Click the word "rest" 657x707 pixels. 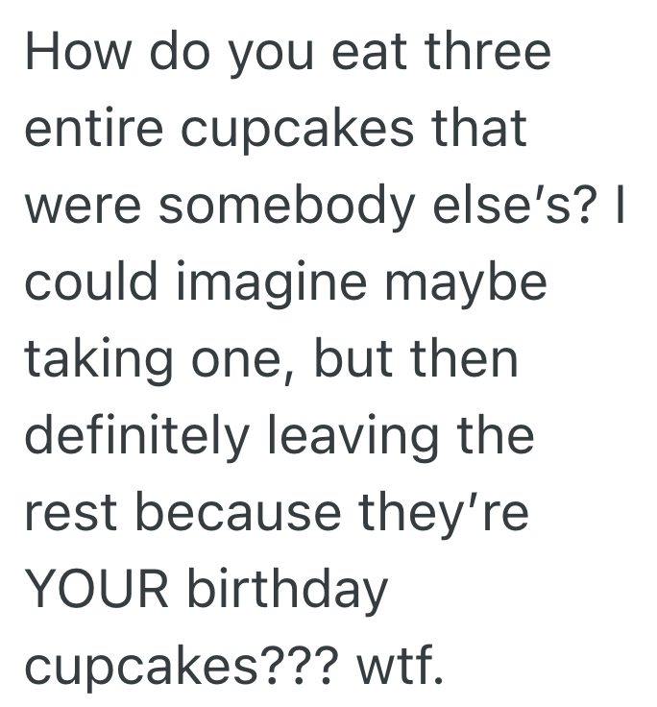pyautogui.click(x=69, y=514)
